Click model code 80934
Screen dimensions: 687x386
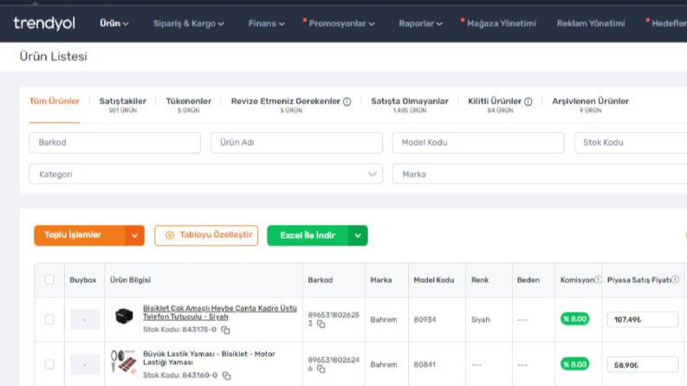pyautogui.click(x=425, y=319)
